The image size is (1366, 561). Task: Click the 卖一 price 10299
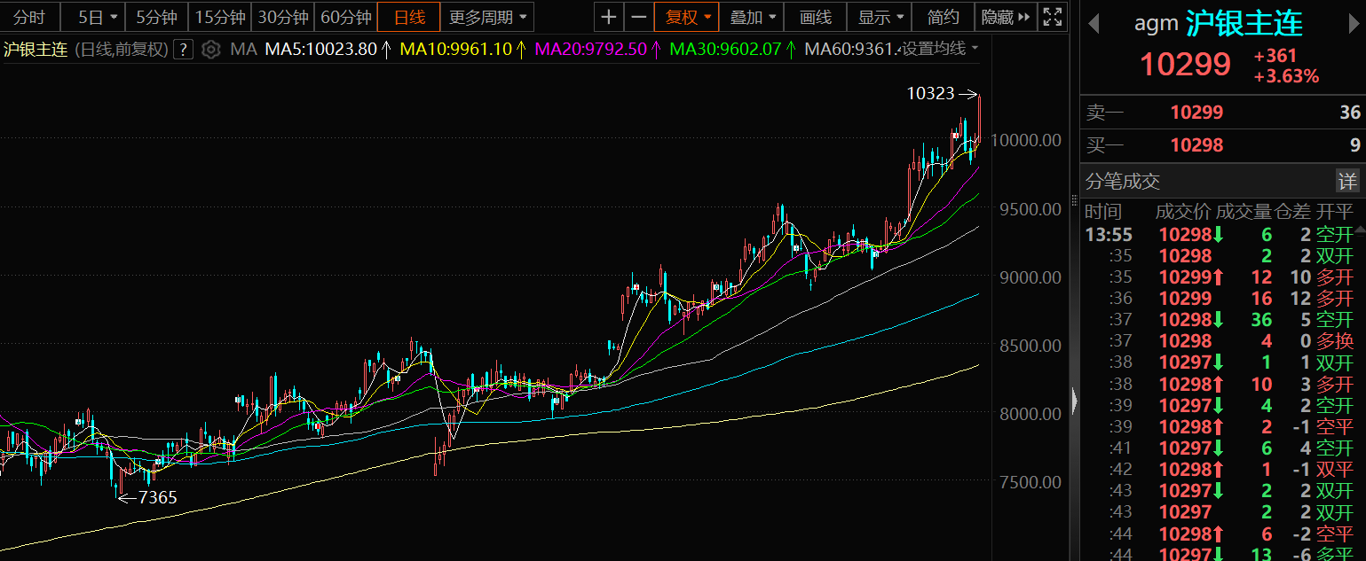pyautogui.click(x=1196, y=113)
